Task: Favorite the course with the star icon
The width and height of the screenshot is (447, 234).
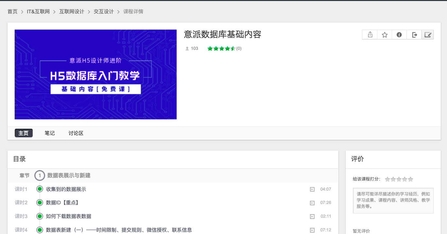Action: (385, 35)
